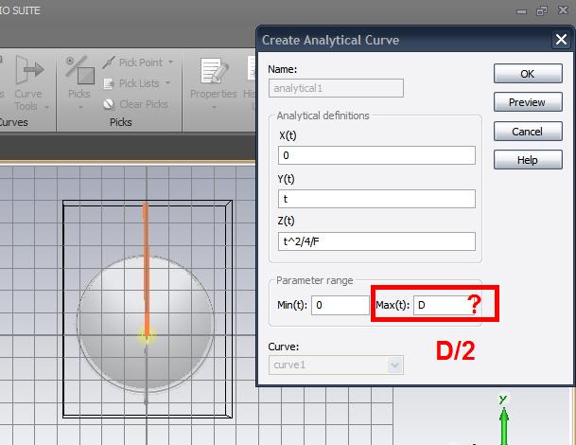Image resolution: width=576 pixels, height=445 pixels.
Task: Expand the Curve Tools dropdown arrow
Action: 46,107
